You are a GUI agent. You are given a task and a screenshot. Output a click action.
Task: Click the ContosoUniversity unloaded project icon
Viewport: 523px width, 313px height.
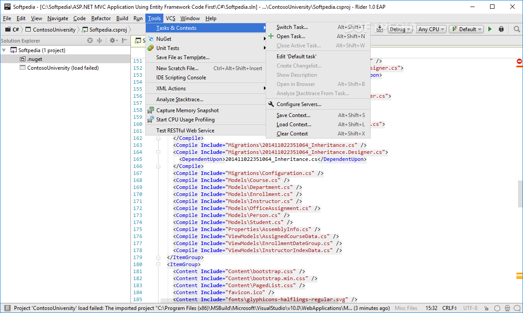pyautogui.click(x=23, y=68)
